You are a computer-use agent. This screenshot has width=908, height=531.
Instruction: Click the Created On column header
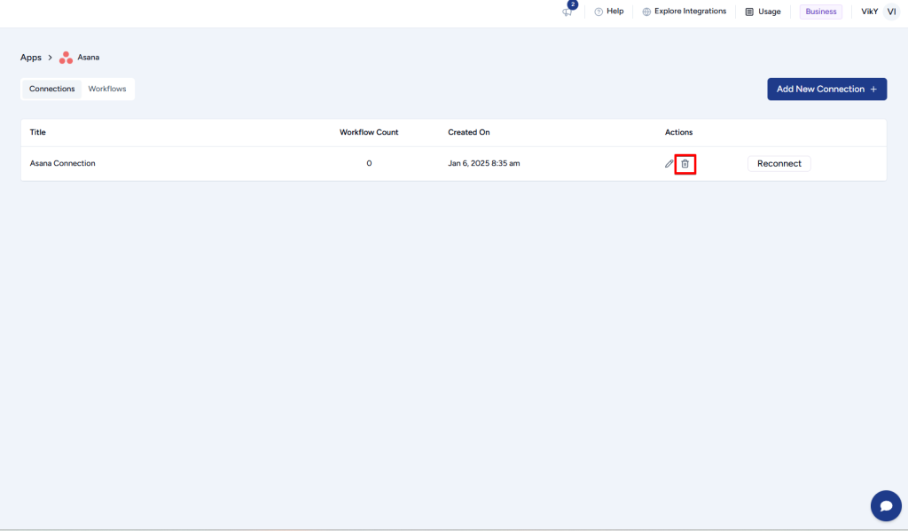coord(468,132)
